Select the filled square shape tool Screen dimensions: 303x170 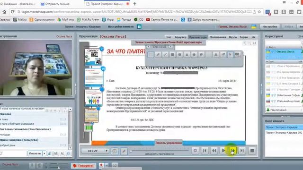(x=172, y=55)
